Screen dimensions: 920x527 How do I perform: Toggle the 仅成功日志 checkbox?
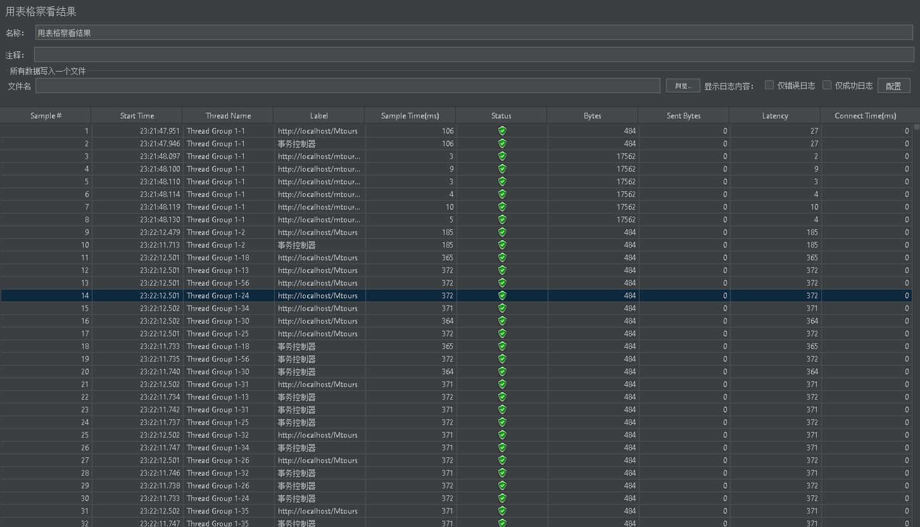tap(827, 85)
